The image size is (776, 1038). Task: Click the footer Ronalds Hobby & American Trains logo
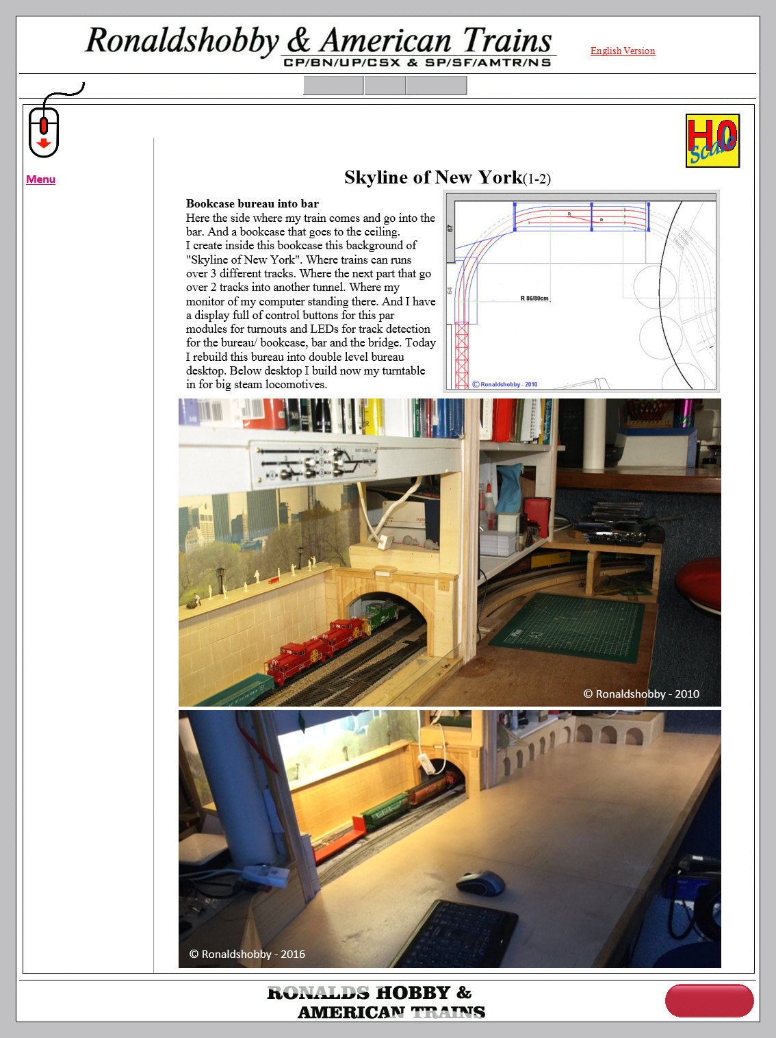click(376, 1002)
